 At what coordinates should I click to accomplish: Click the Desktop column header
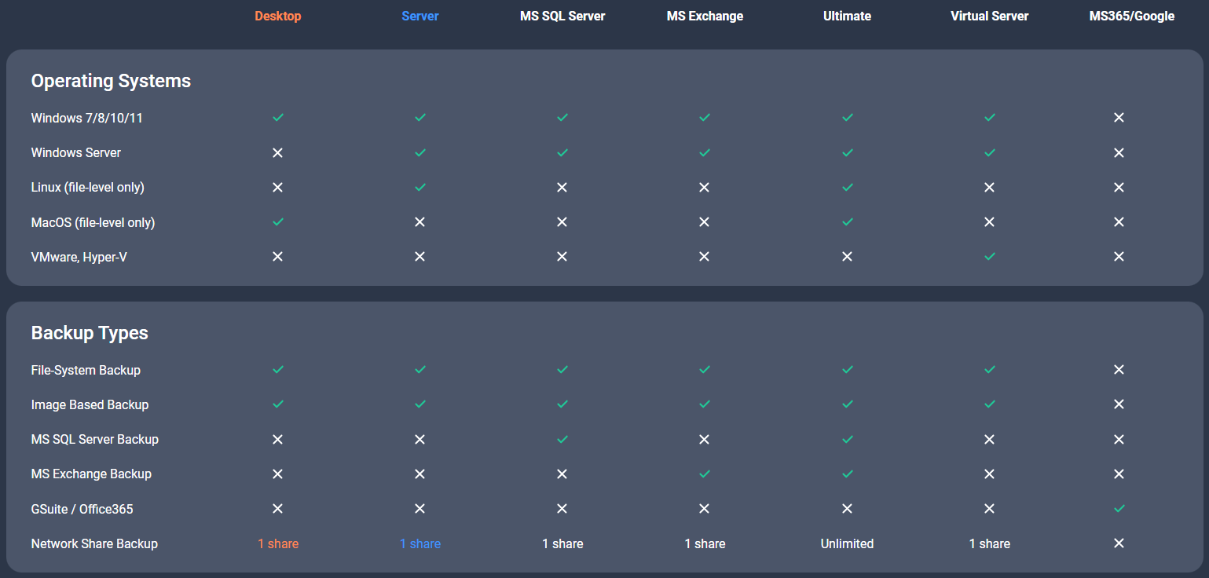coord(277,16)
